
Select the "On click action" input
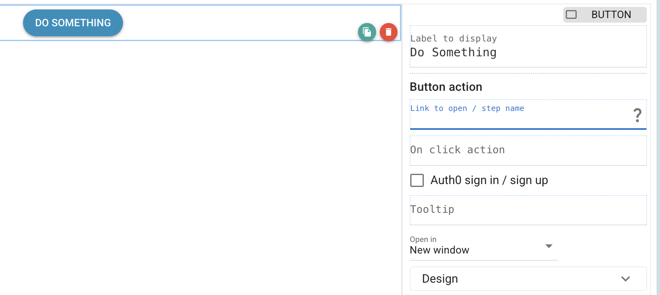pos(528,150)
